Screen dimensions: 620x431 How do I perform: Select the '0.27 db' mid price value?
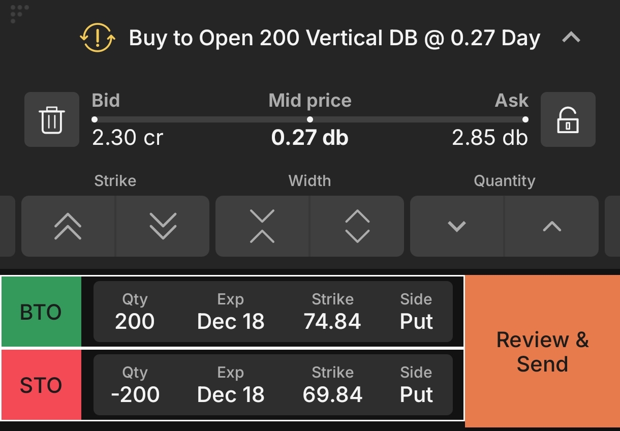[310, 138]
